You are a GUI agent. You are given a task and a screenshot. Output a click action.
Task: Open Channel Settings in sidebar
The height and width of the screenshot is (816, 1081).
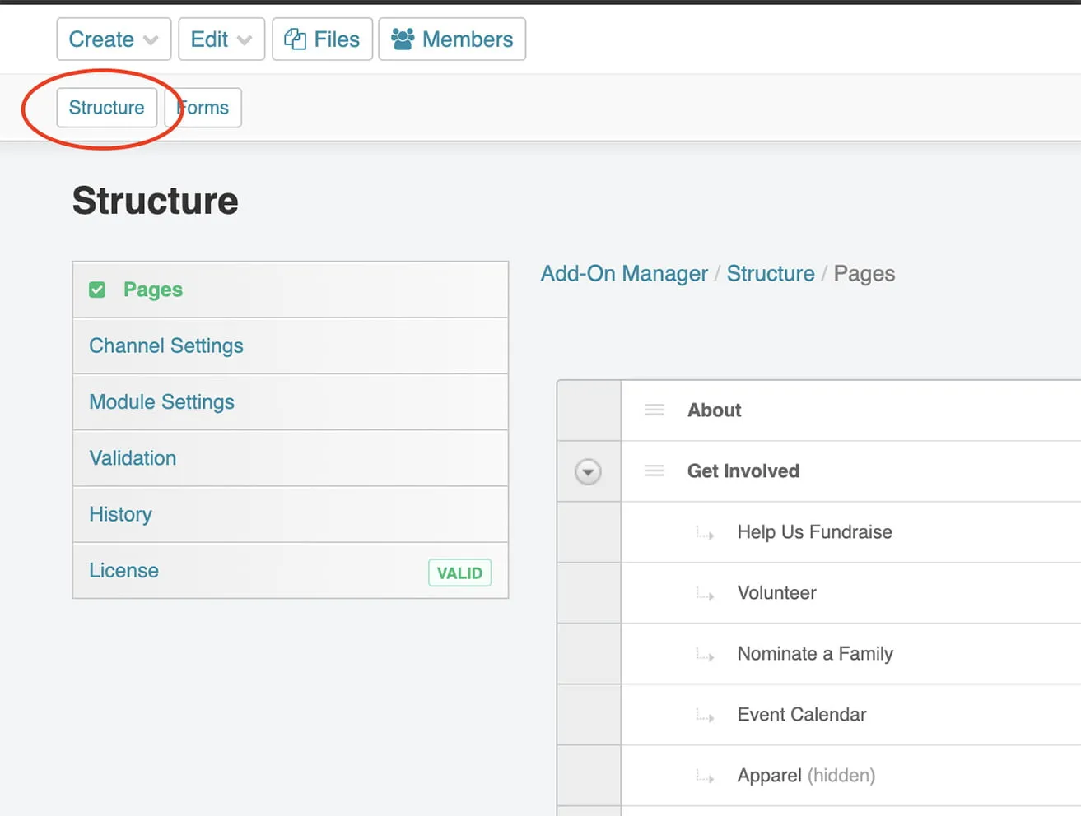click(x=291, y=346)
